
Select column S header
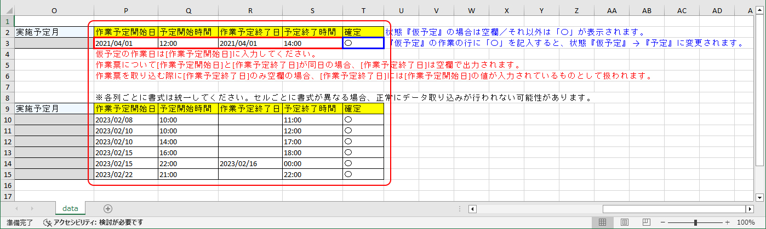[313, 11]
